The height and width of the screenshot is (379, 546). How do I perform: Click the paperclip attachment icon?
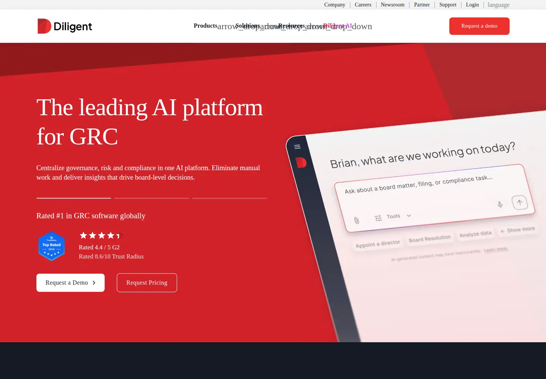coord(356,220)
